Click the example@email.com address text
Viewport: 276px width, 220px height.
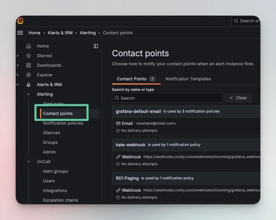click(x=156, y=123)
